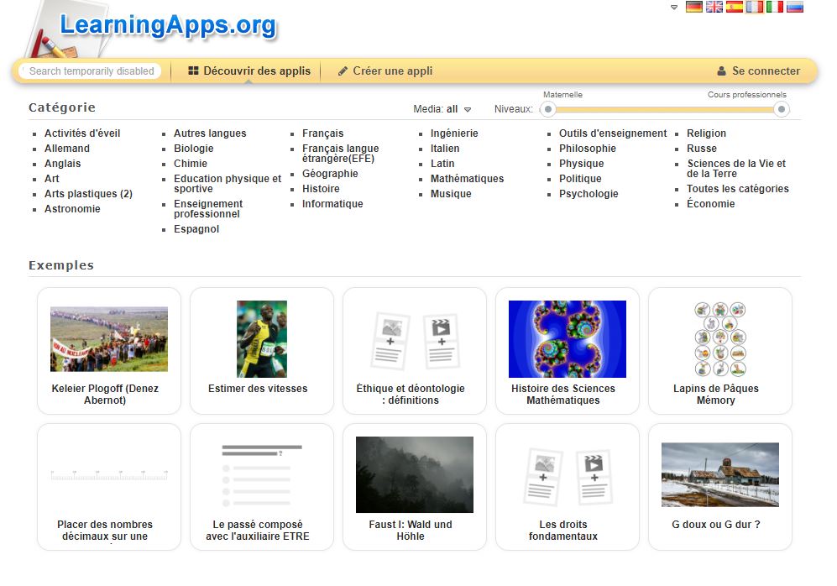Screen dimensions: 837x586
Task: Open the Activités d'éveil category
Action: pyautogui.click(x=82, y=133)
